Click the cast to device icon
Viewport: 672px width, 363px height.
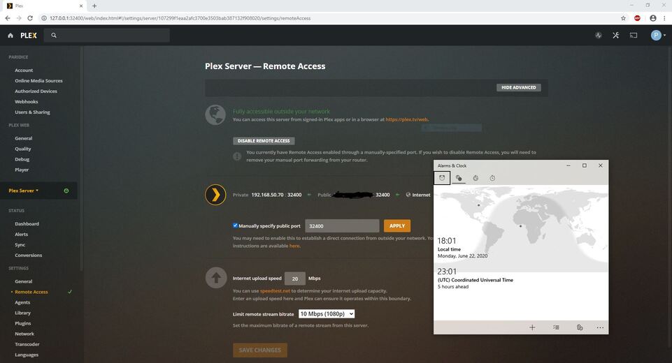pyautogui.click(x=634, y=35)
